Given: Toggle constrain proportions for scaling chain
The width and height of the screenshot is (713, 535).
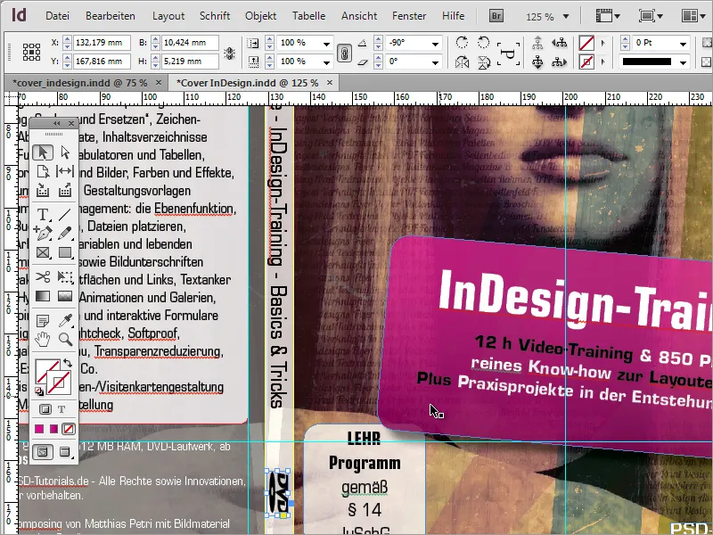Looking at the screenshot, I should click(344, 53).
